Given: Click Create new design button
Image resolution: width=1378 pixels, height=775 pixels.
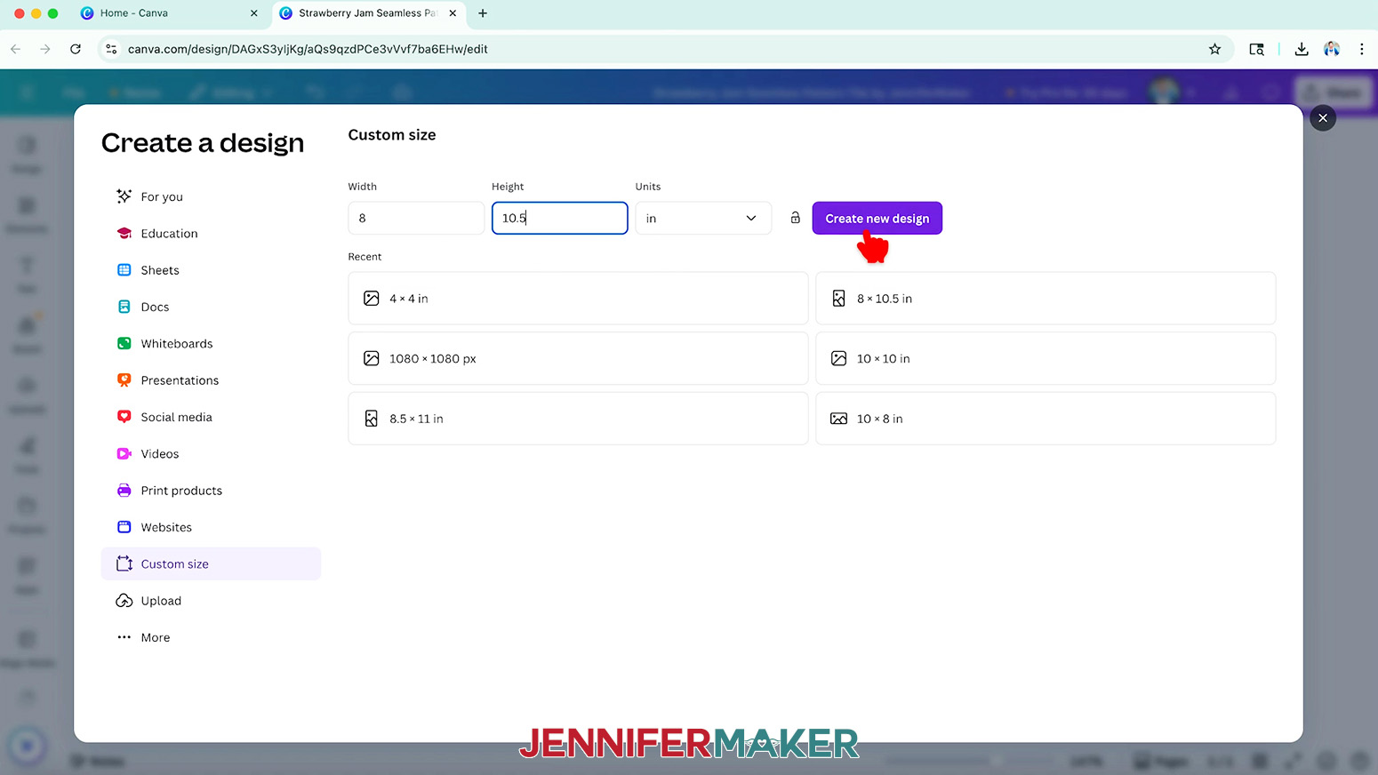Looking at the screenshot, I should click(x=877, y=219).
